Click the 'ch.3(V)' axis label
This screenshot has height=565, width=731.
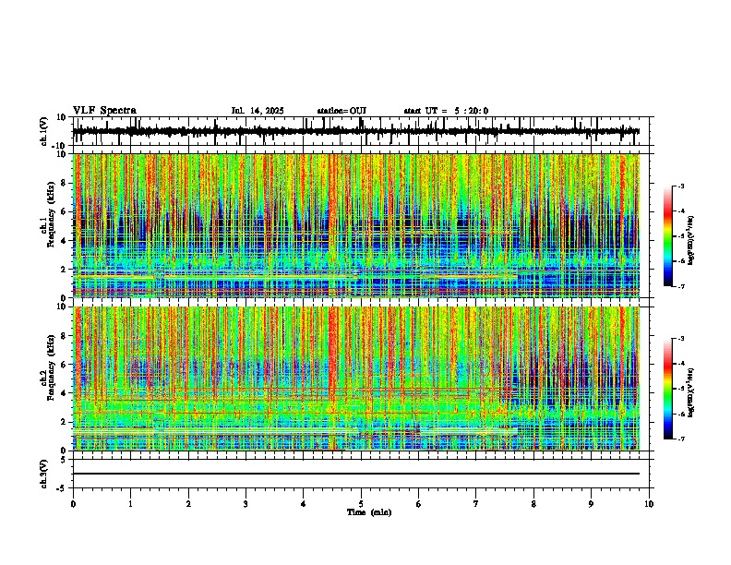coord(44,475)
